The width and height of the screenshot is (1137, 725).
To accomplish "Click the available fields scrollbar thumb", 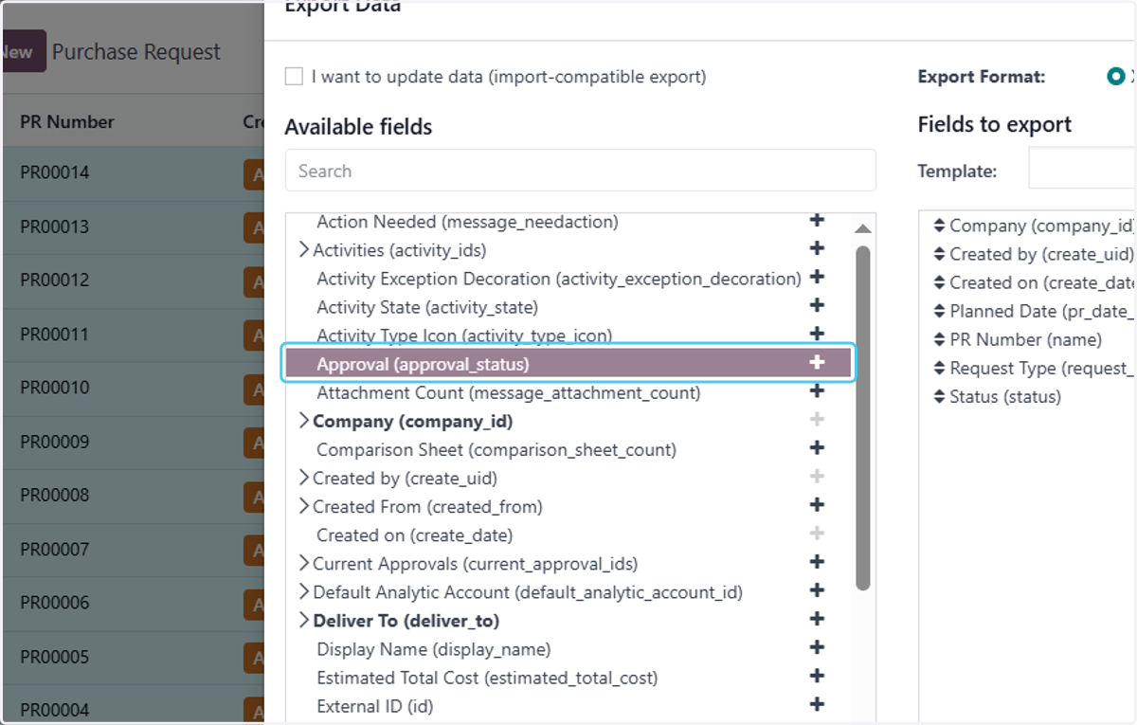I will pyautogui.click(x=862, y=418).
